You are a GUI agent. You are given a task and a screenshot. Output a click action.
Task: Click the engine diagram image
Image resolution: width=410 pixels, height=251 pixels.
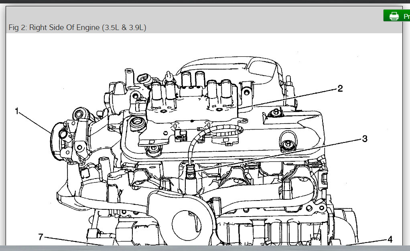(x=204, y=139)
